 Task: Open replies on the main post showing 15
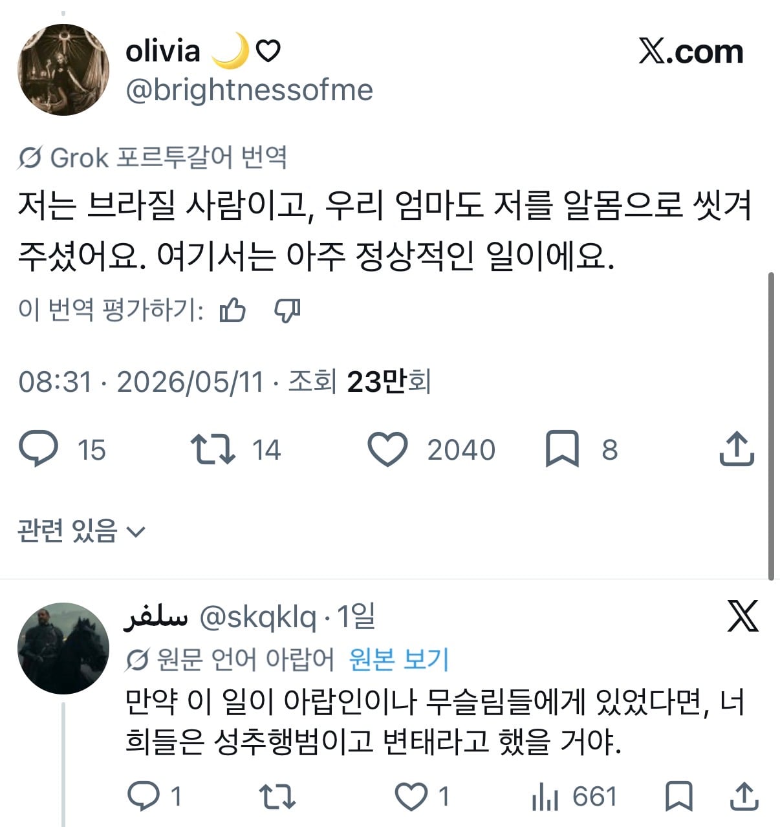tap(39, 449)
